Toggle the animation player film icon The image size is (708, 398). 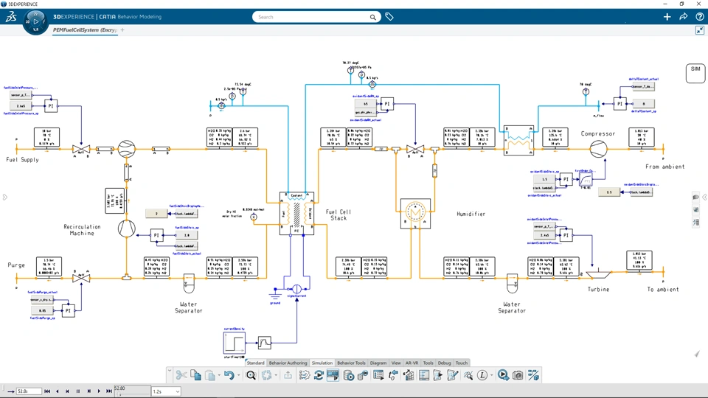point(333,375)
